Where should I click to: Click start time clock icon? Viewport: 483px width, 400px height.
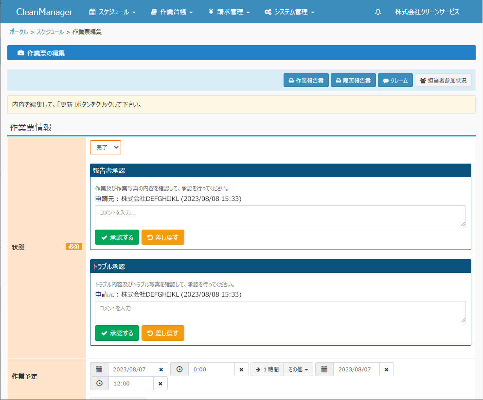[x=179, y=369]
